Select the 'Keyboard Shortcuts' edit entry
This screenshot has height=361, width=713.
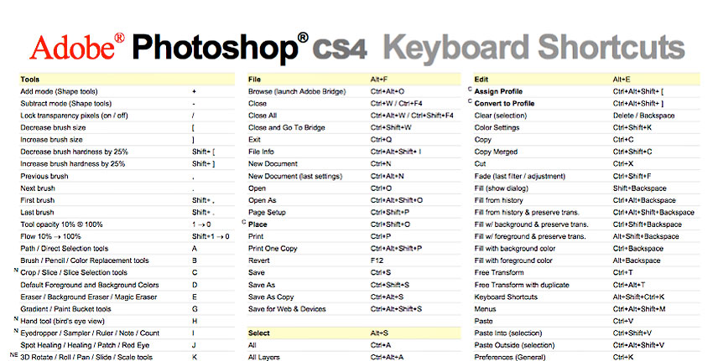[x=506, y=297]
